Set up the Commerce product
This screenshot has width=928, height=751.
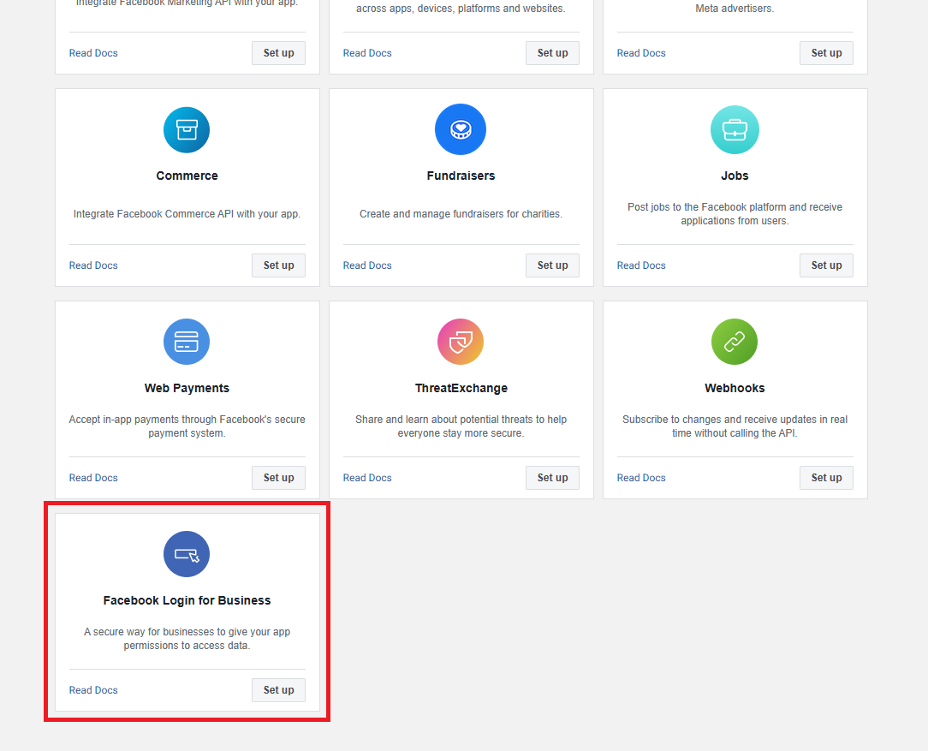(279, 265)
